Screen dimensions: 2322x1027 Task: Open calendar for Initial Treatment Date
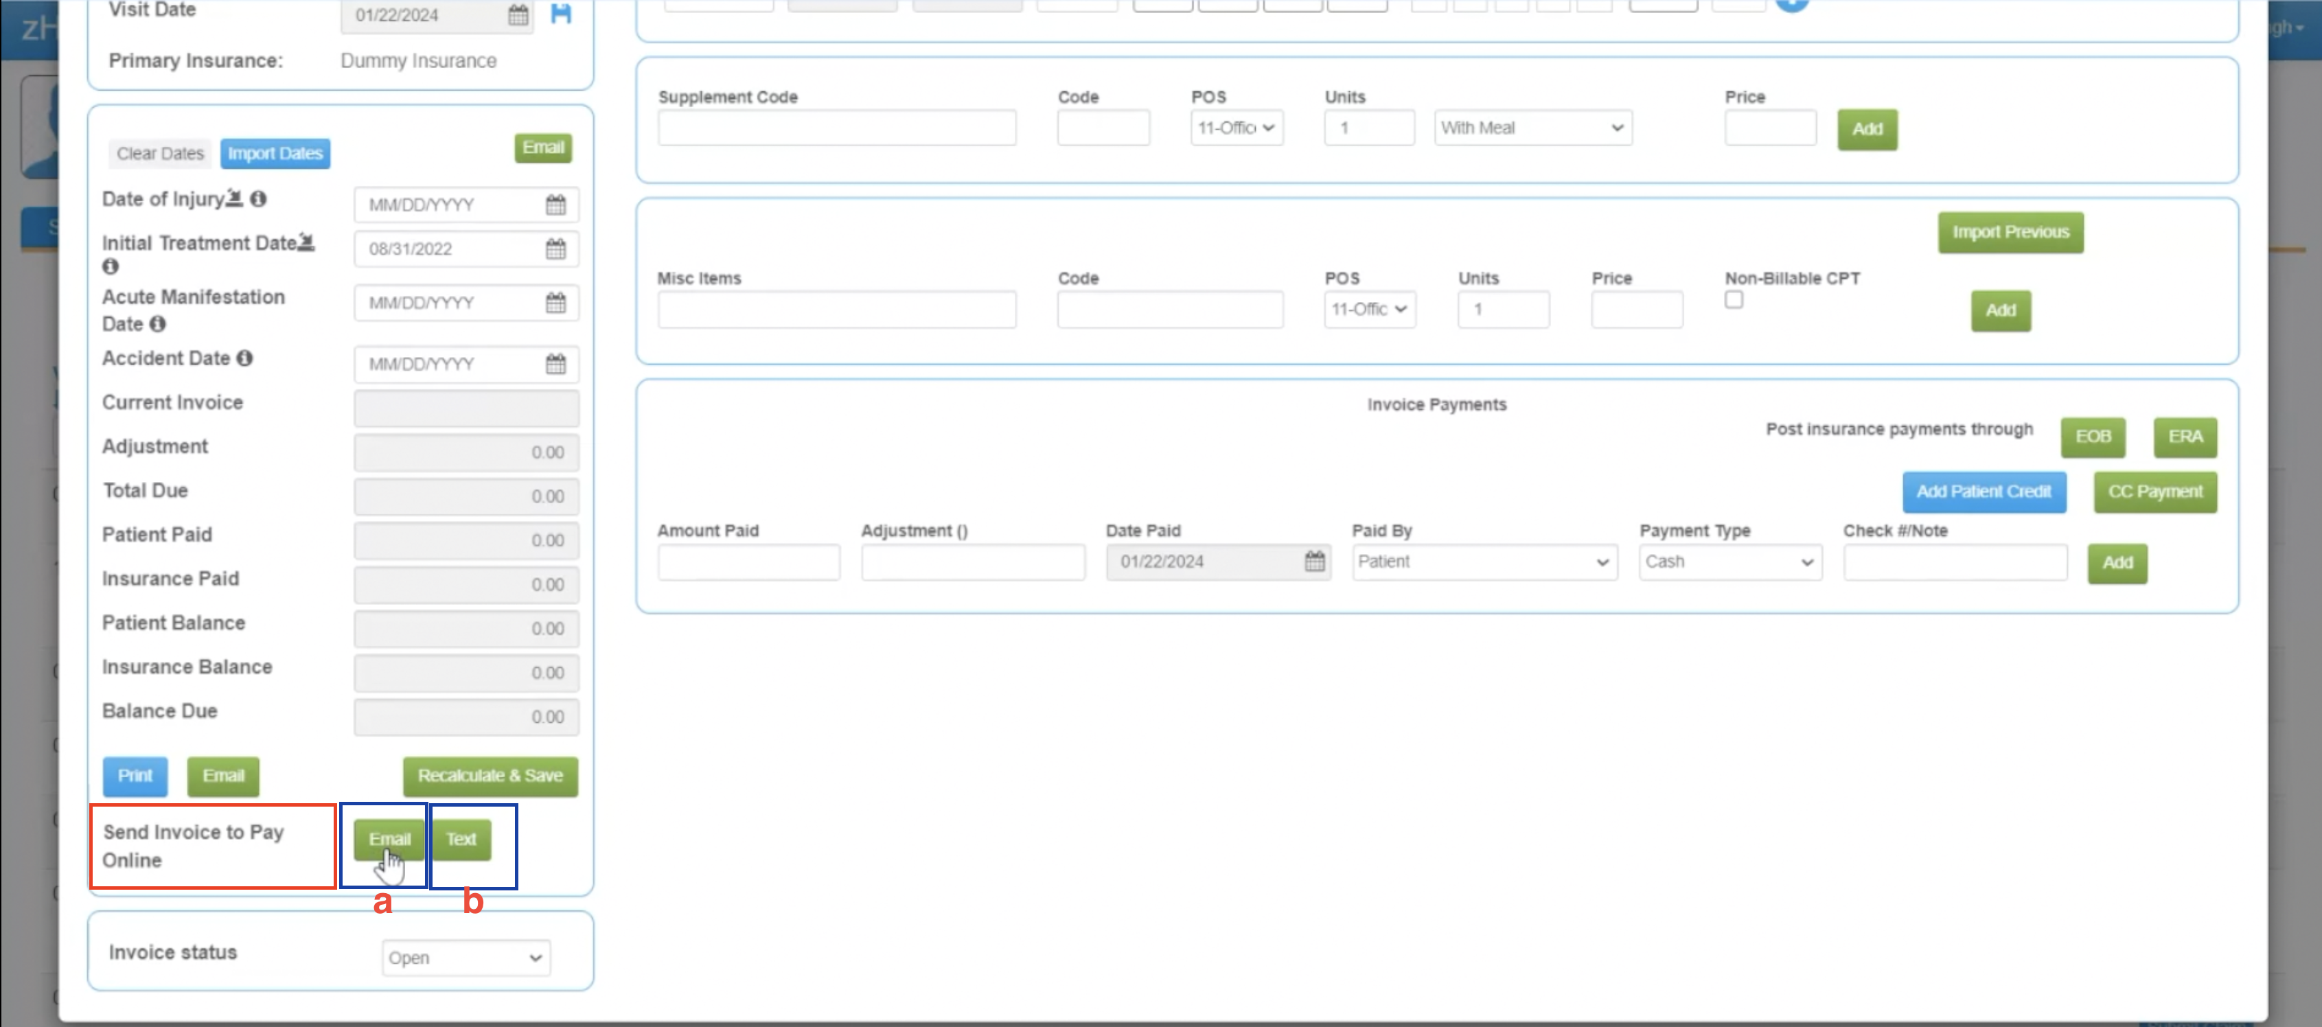click(x=555, y=249)
